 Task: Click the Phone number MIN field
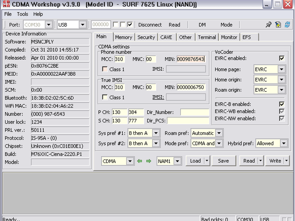(x=191, y=59)
